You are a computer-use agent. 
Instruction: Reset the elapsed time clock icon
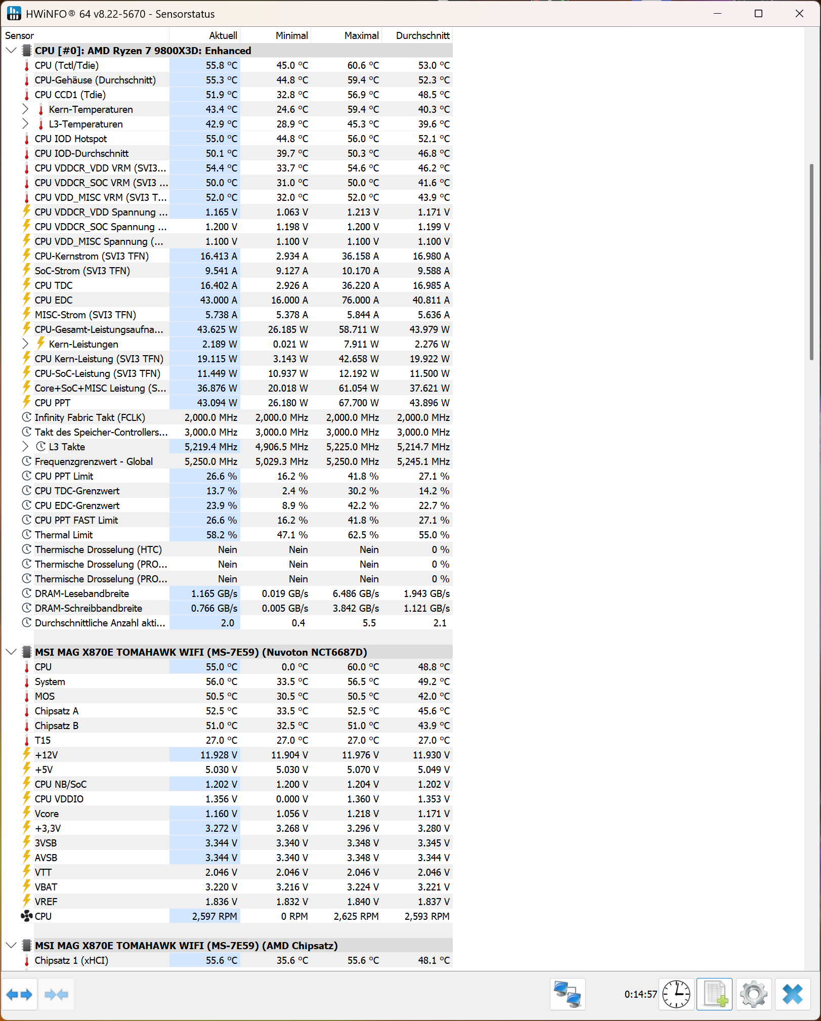click(x=676, y=995)
